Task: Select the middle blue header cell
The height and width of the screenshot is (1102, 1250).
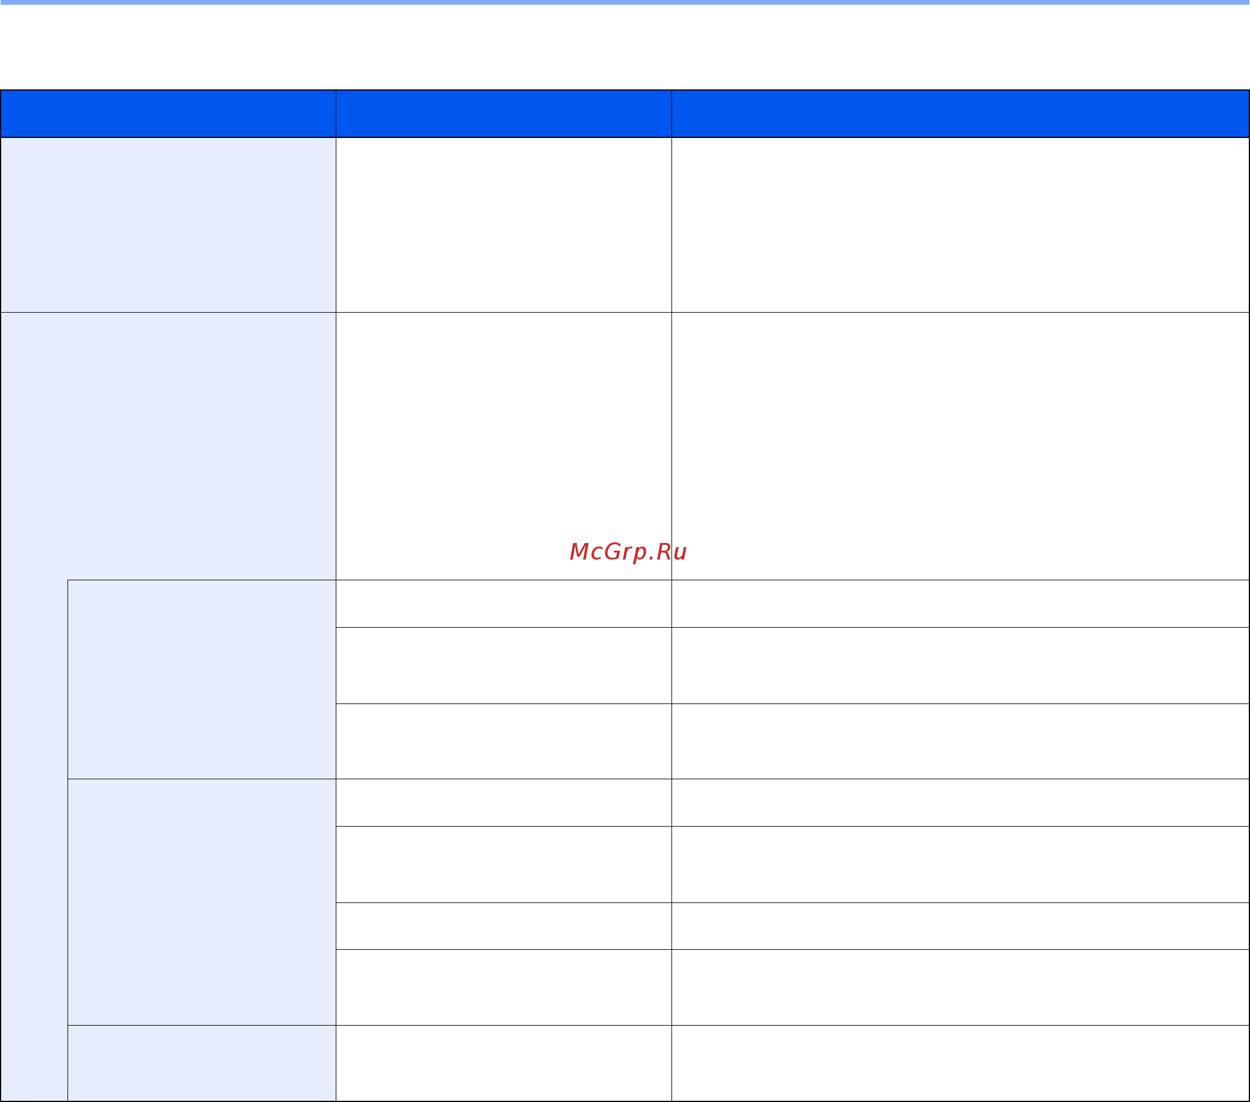Action: coord(503,114)
